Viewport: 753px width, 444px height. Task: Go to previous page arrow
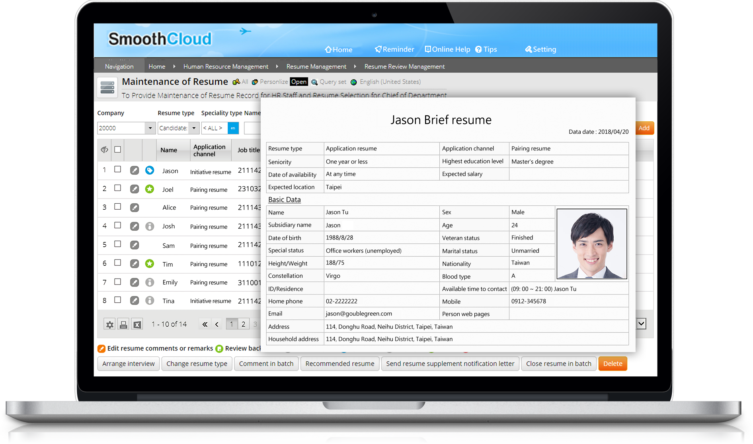(x=217, y=324)
